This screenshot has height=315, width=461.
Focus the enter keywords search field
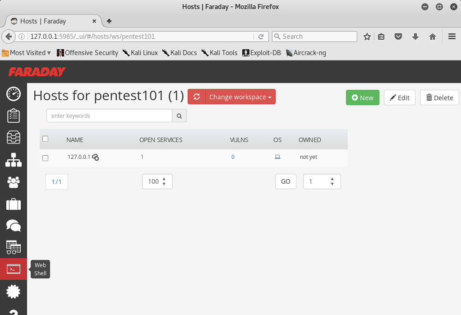click(x=109, y=116)
